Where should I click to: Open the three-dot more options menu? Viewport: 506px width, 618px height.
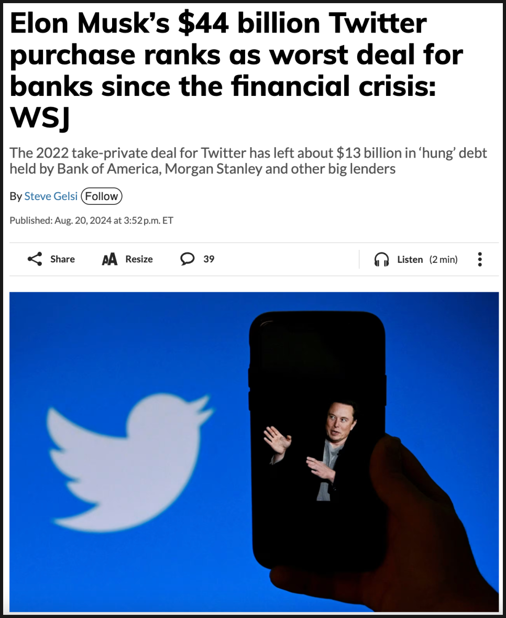[480, 259]
